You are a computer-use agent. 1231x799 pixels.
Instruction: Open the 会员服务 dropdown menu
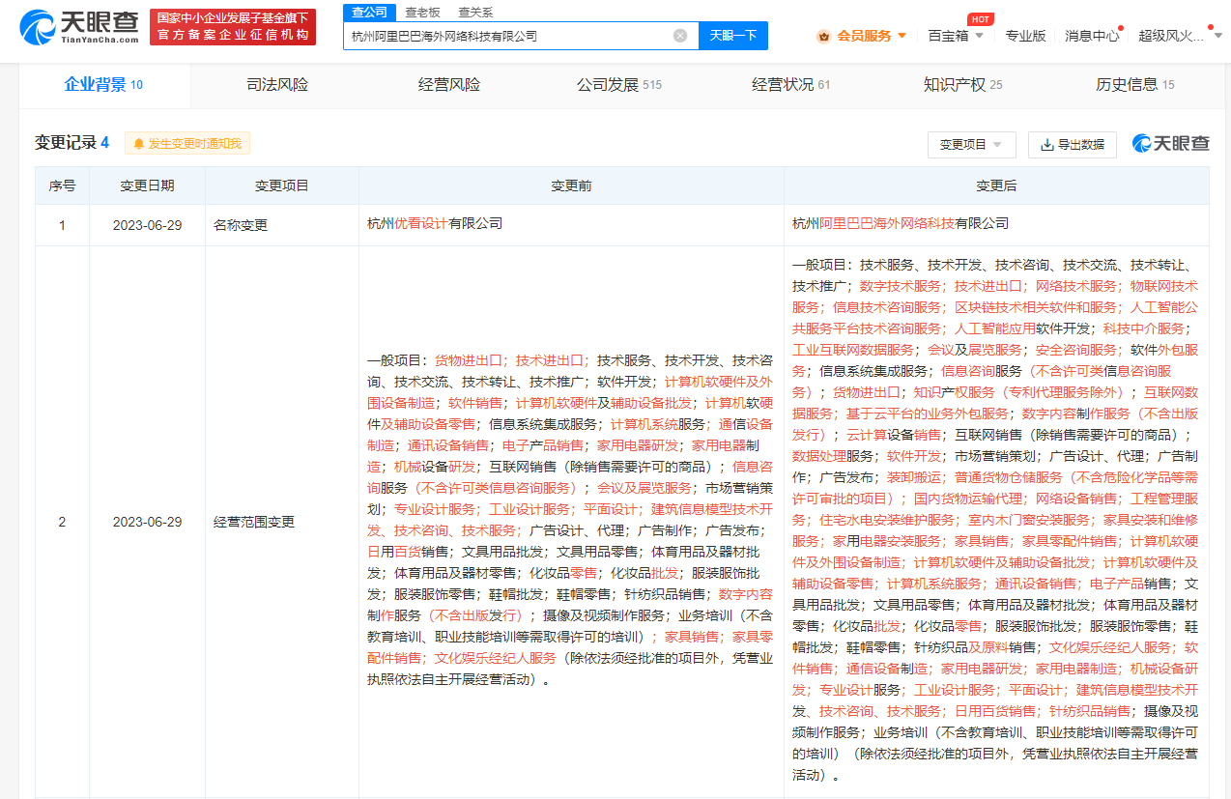[x=862, y=36]
